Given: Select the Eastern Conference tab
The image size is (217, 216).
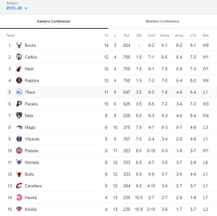Looking at the screenshot, I should click(54, 21).
